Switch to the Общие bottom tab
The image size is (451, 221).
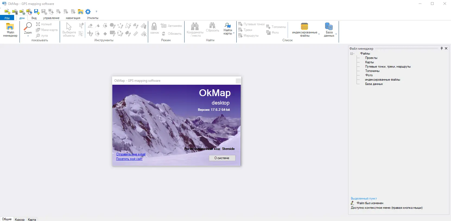7,219
